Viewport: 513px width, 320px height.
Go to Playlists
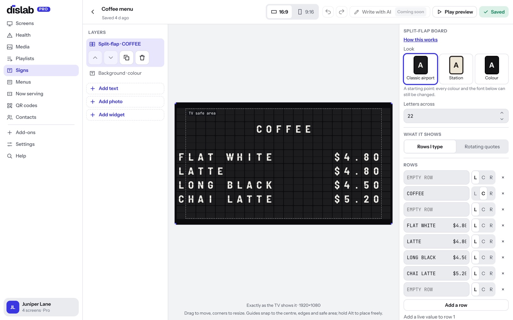coord(41,59)
